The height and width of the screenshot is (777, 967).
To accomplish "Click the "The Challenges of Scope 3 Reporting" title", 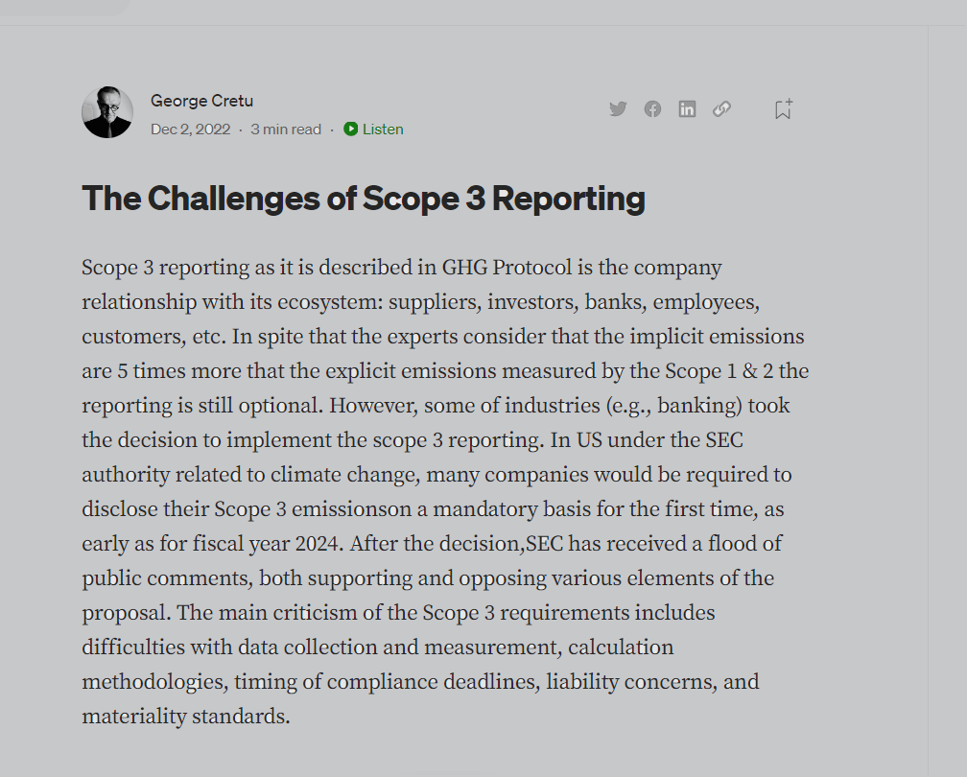I will (x=364, y=199).
